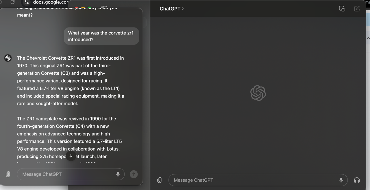Click the temporary chat icon in main window header
This screenshot has width=370, height=190.
(x=342, y=9)
